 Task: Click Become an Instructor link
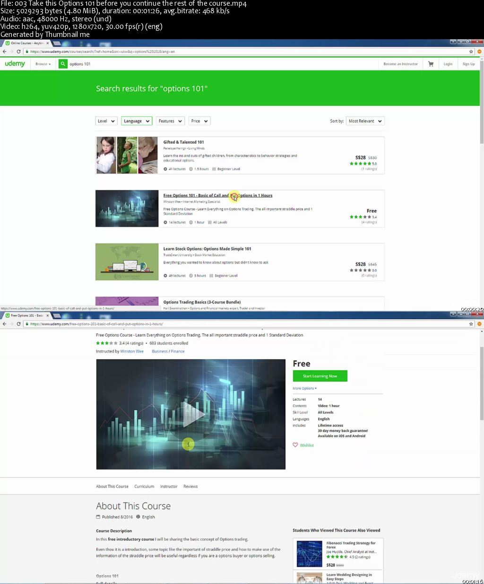(x=401, y=64)
